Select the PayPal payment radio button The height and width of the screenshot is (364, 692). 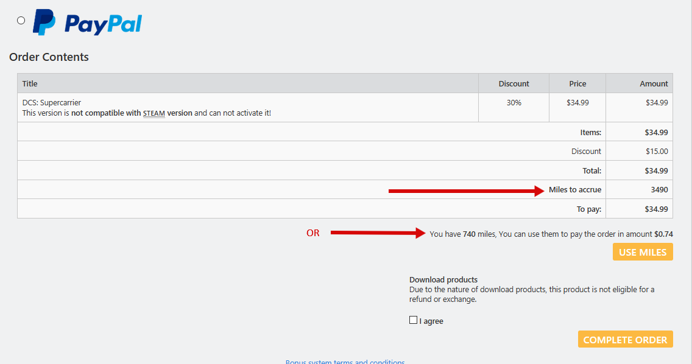point(21,21)
